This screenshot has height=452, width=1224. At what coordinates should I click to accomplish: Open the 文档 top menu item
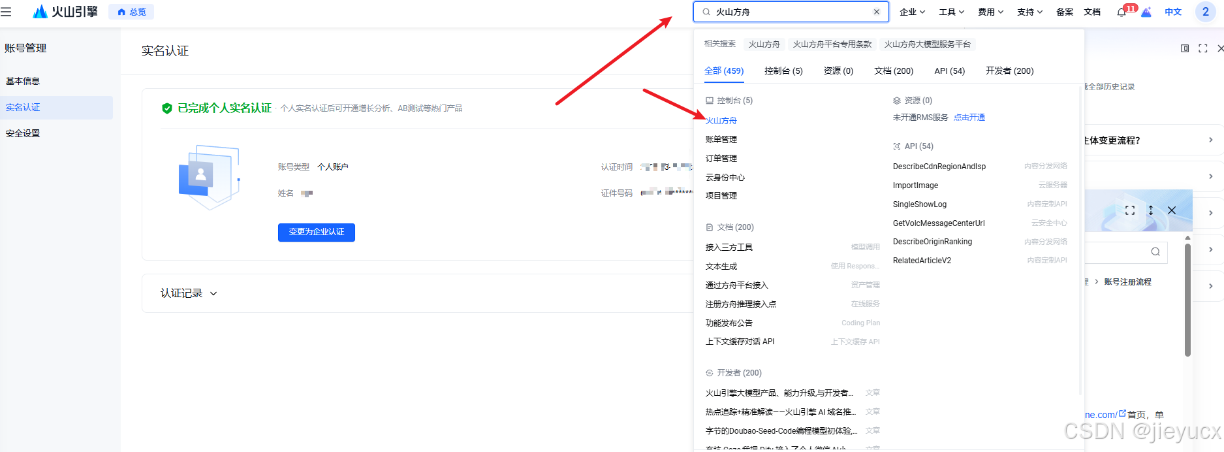click(x=1092, y=12)
